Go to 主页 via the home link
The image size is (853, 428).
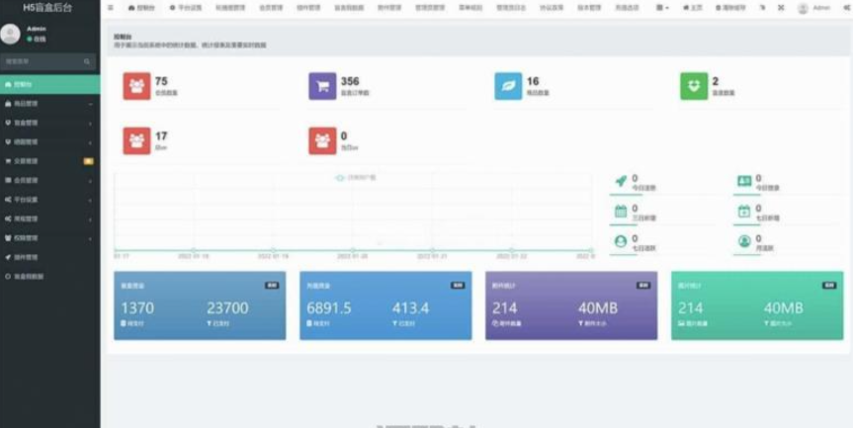(x=693, y=8)
